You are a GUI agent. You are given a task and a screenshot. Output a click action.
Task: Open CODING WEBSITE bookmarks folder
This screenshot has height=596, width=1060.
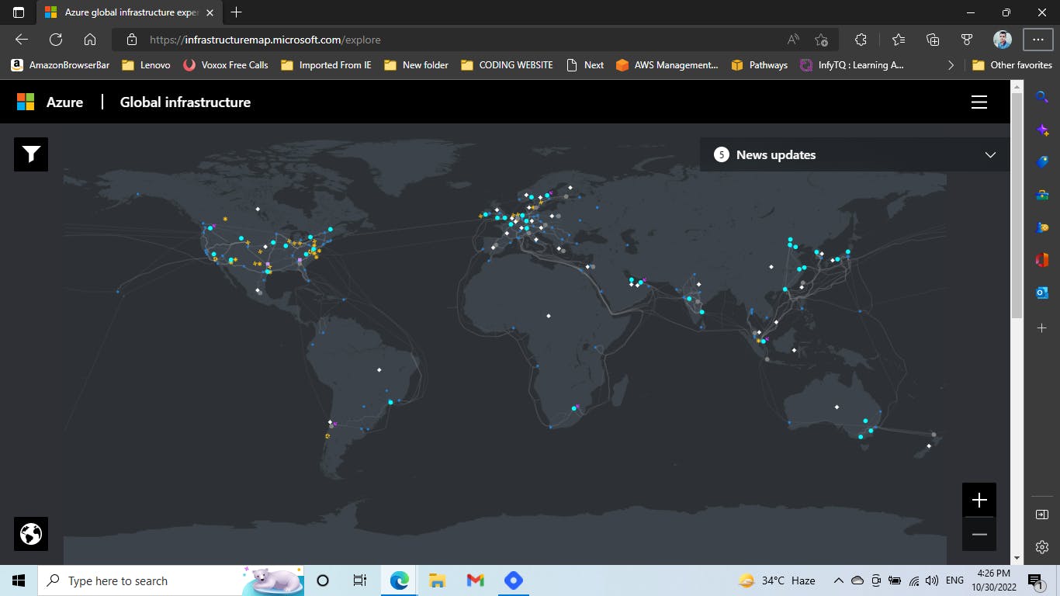pos(507,65)
